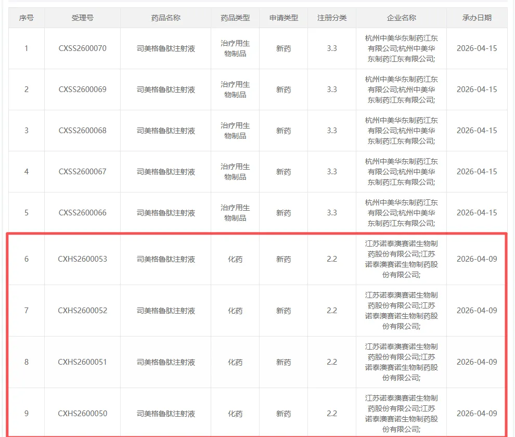Viewport: 515px width, 437px height.
Task: Click the 药品类型 column header
Action: coord(235,17)
